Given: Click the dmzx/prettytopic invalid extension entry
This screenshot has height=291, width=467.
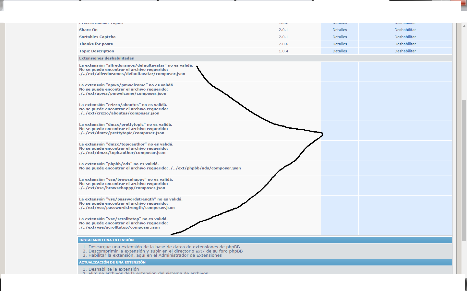Looking at the screenshot, I should click(x=126, y=129).
